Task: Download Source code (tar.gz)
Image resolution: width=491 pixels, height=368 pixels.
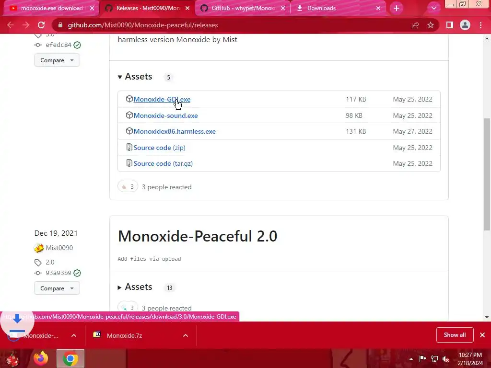Action: (x=163, y=164)
